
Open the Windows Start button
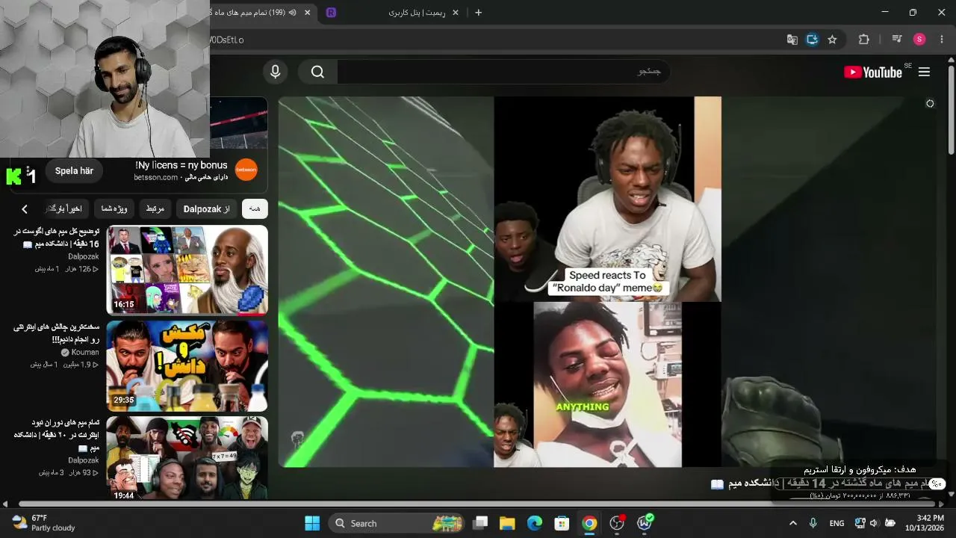coord(312,523)
